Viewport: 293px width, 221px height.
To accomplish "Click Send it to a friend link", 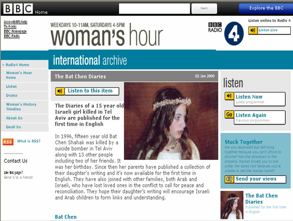I will [18, 177].
